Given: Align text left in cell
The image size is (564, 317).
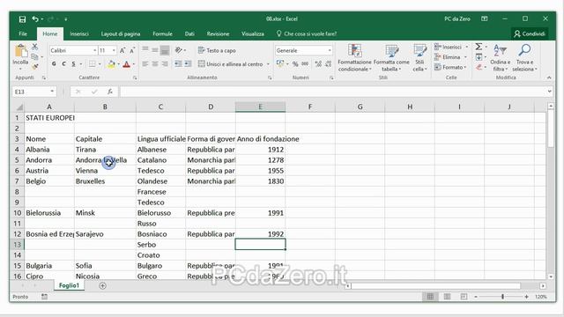Looking at the screenshot, I should [145, 64].
